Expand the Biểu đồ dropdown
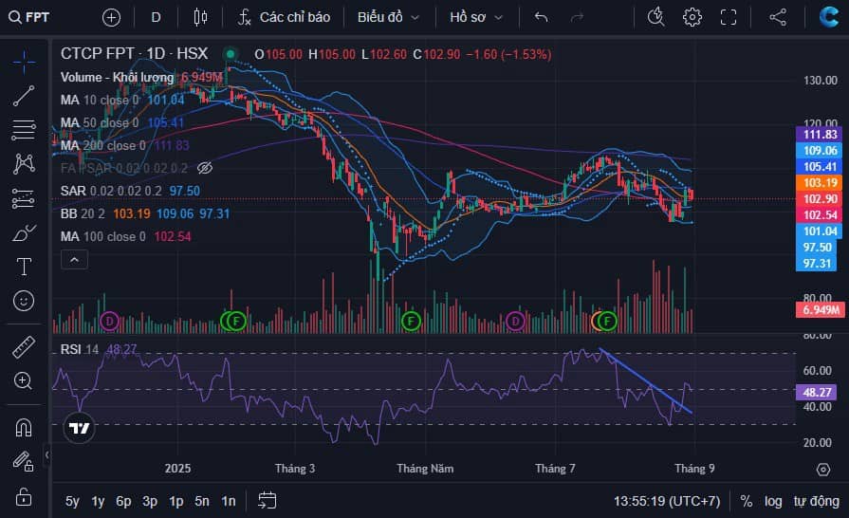This screenshot has height=518, width=849. pos(388,17)
